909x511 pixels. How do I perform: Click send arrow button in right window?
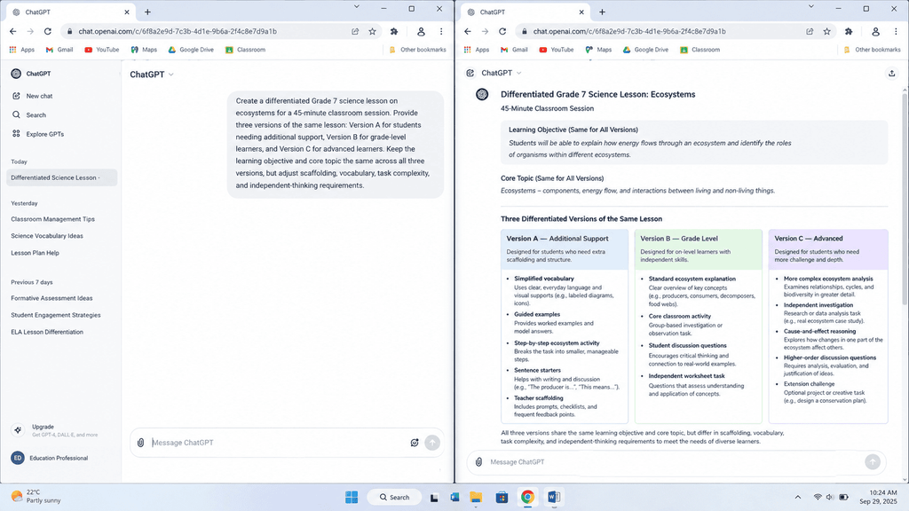[x=873, y=461]
